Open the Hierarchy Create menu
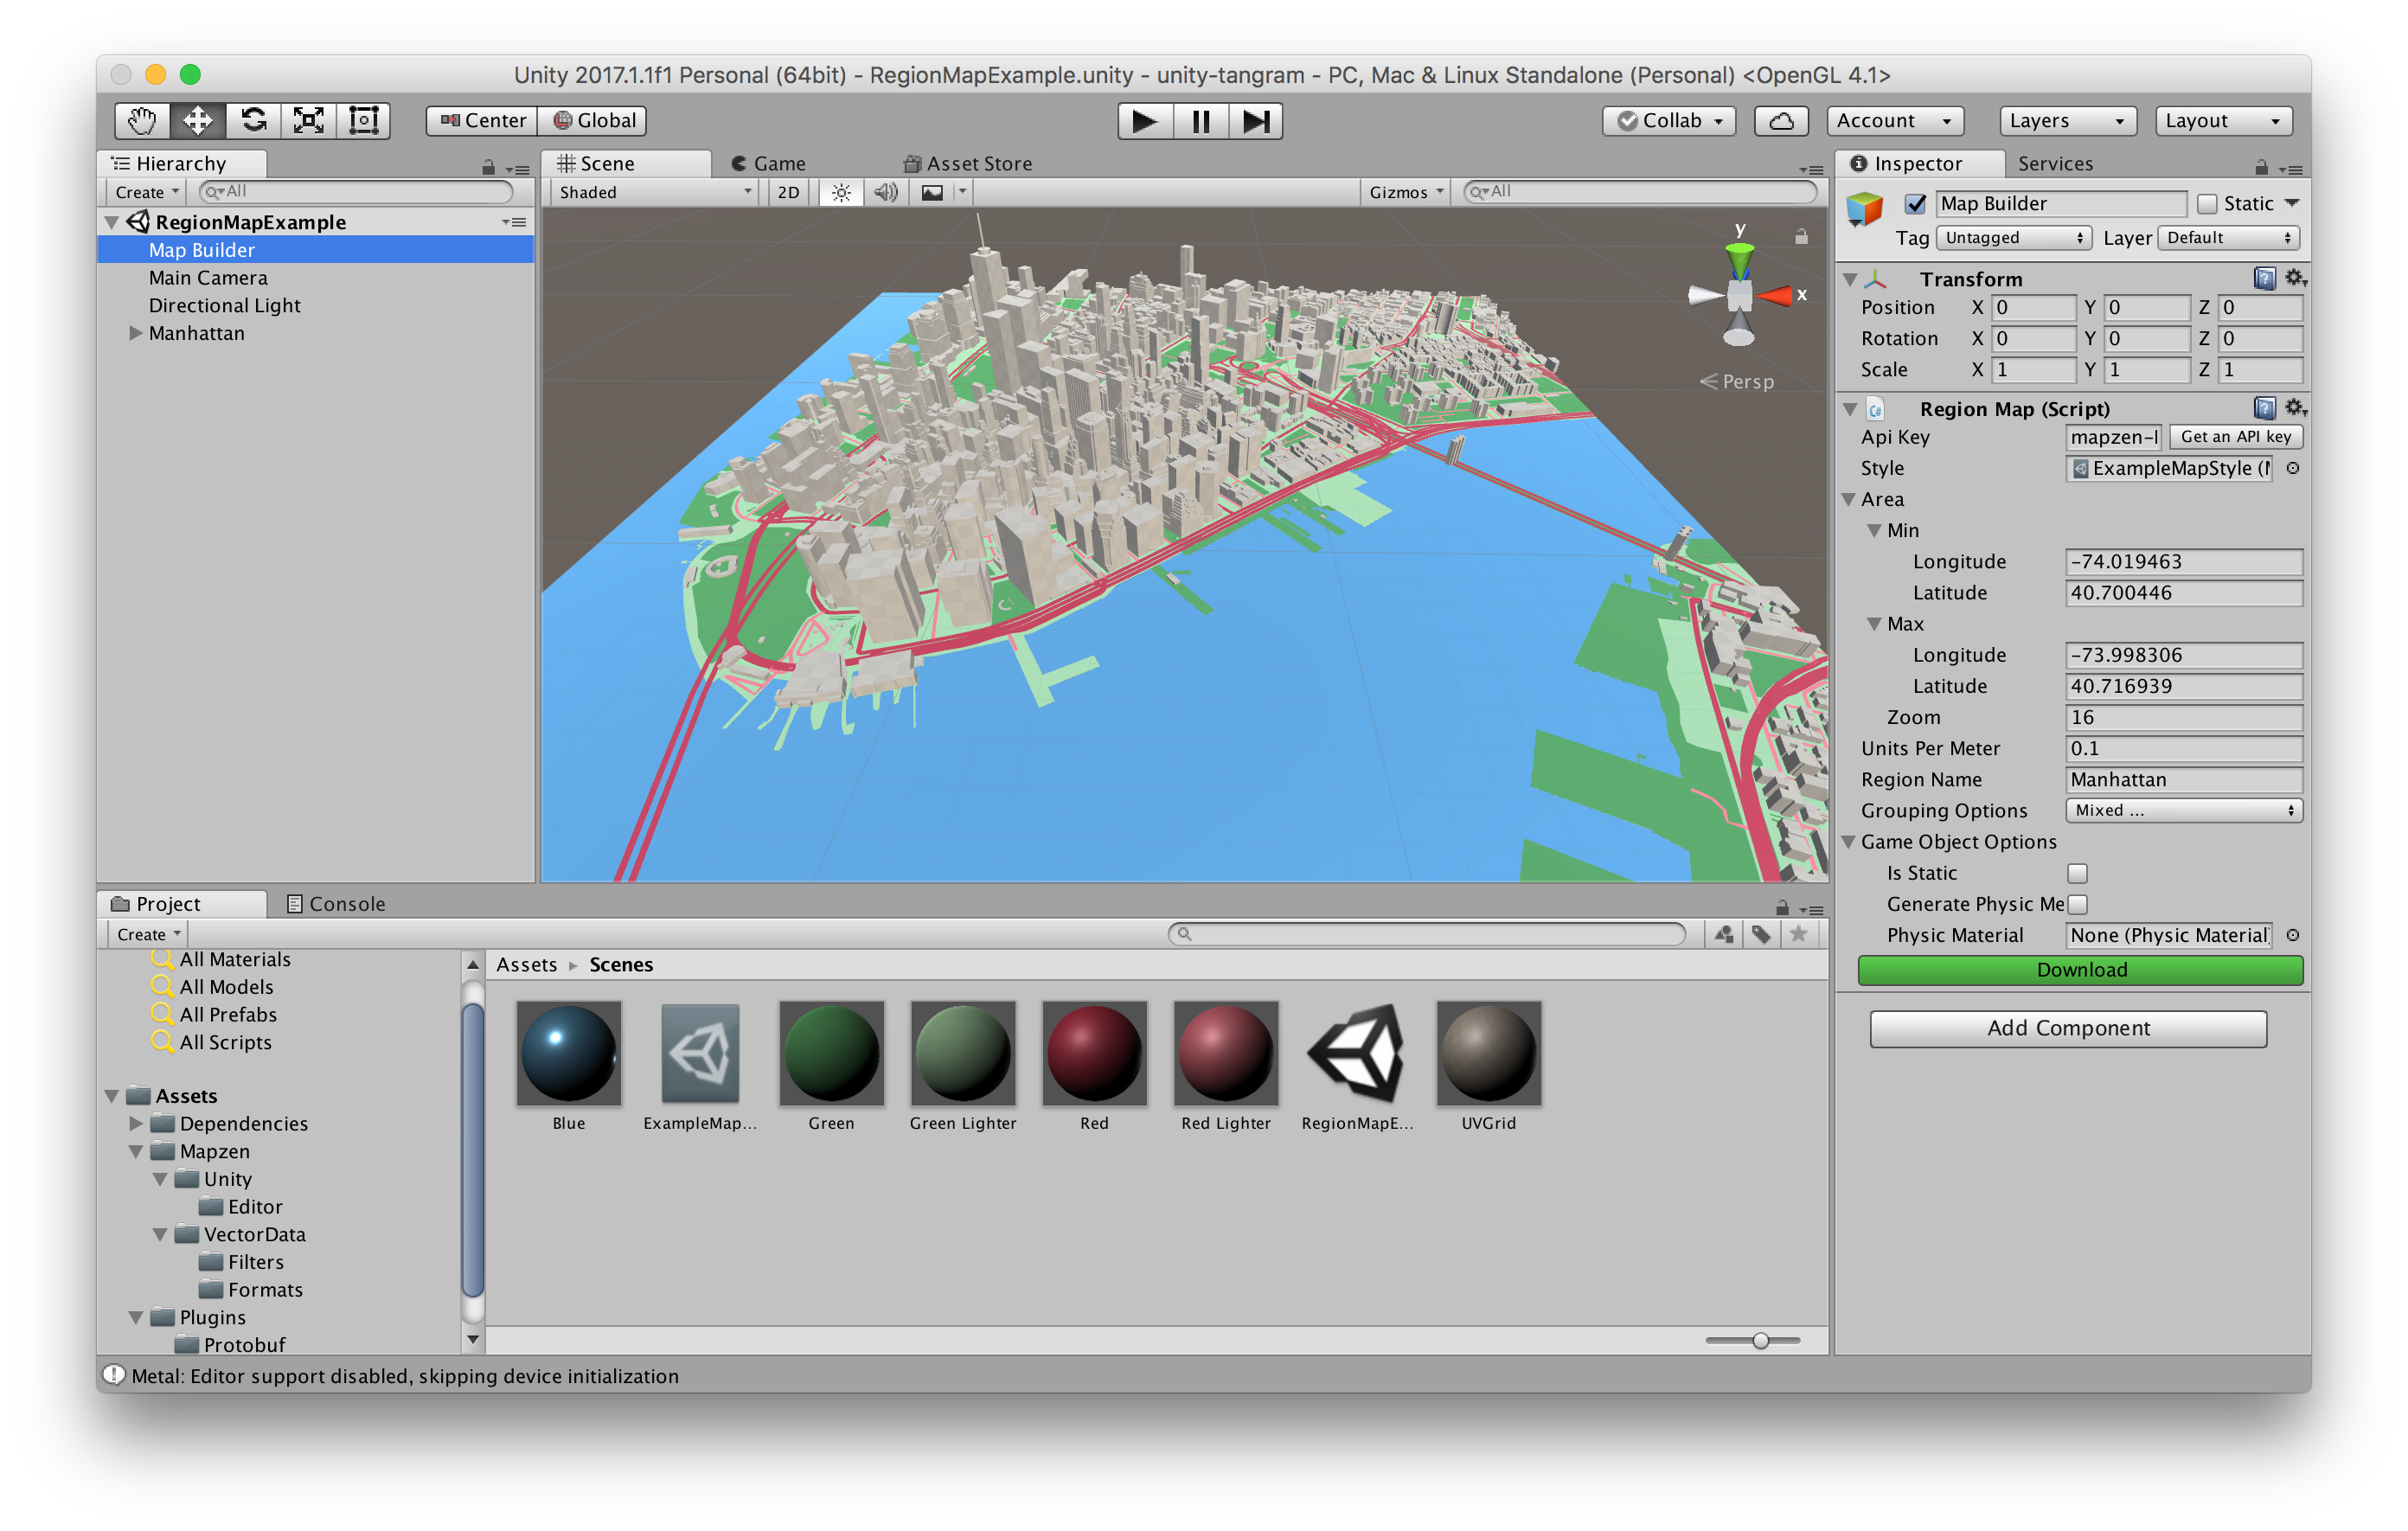 [x=146, y=192]
